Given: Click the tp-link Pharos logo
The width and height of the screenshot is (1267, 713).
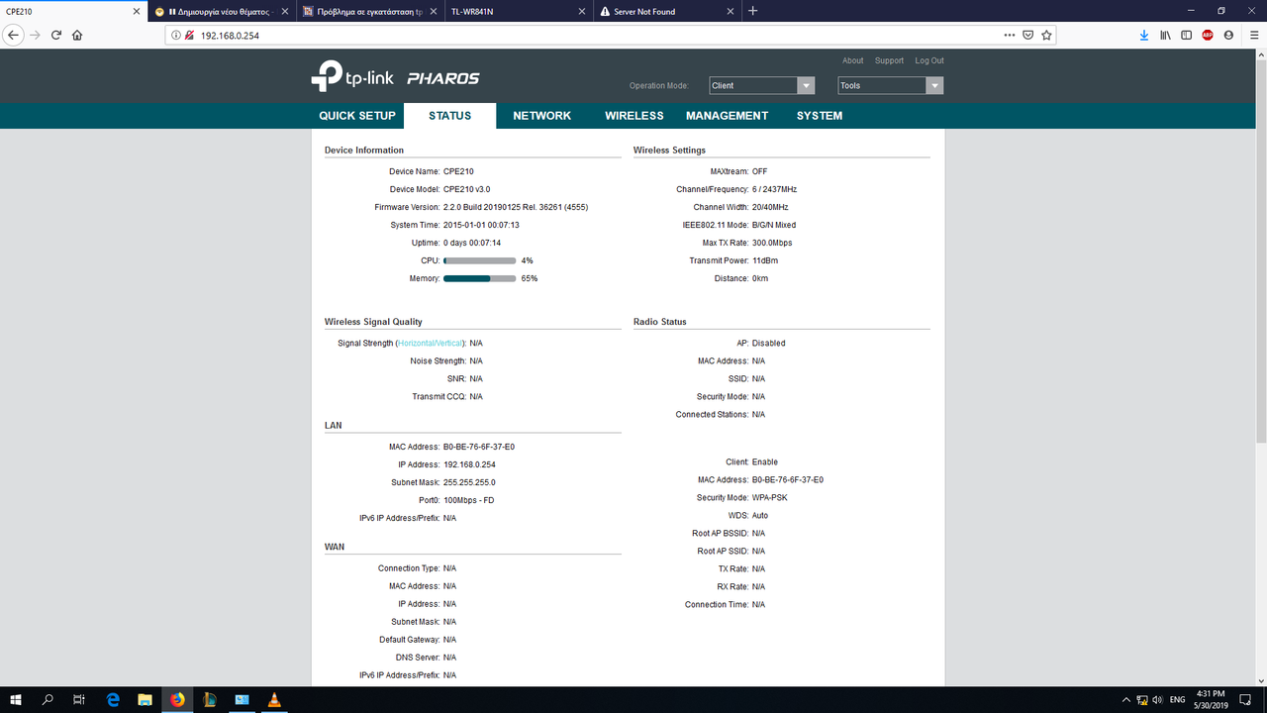Looking at the screenshot, I should tap(395, 77).
